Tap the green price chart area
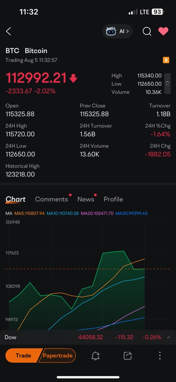The width and height of the screenshot is (176, 382). click(77, 290)
